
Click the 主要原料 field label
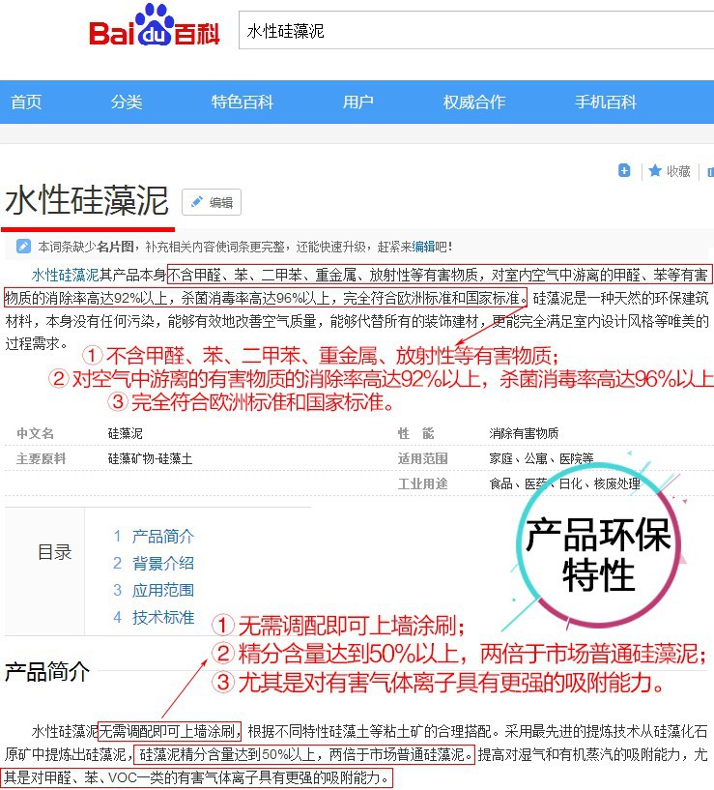(42, 458)
